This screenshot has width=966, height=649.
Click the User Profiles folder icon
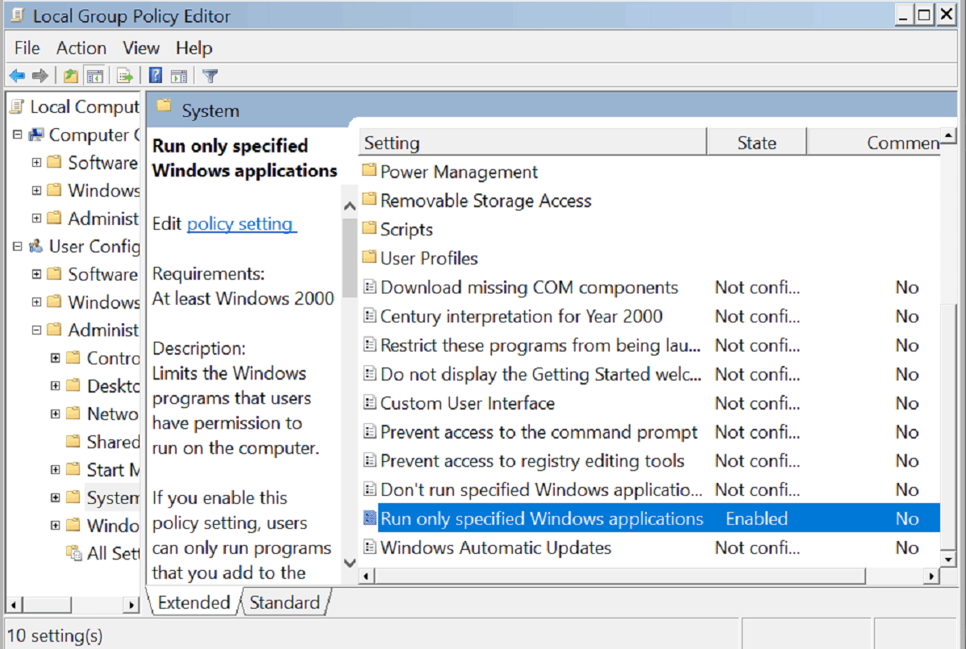[x=369, y=256]
